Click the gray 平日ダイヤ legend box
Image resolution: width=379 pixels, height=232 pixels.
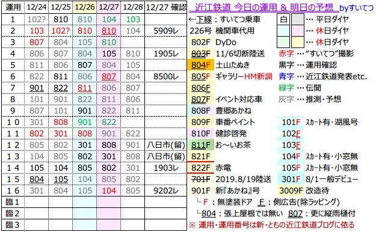[298, 19]
